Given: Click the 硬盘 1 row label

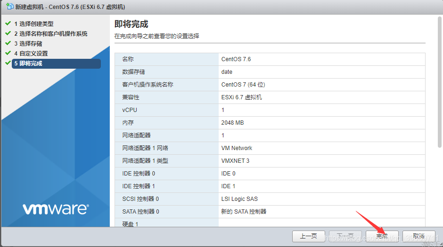Looking at the screenshot, I should [130, 224].
